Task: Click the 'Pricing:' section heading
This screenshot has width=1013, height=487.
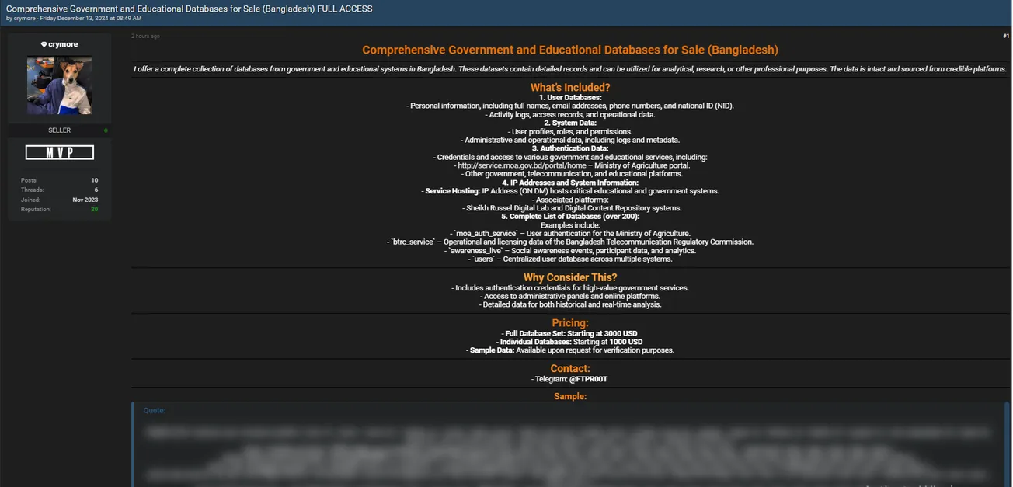Action: click(x=569, y=323)
